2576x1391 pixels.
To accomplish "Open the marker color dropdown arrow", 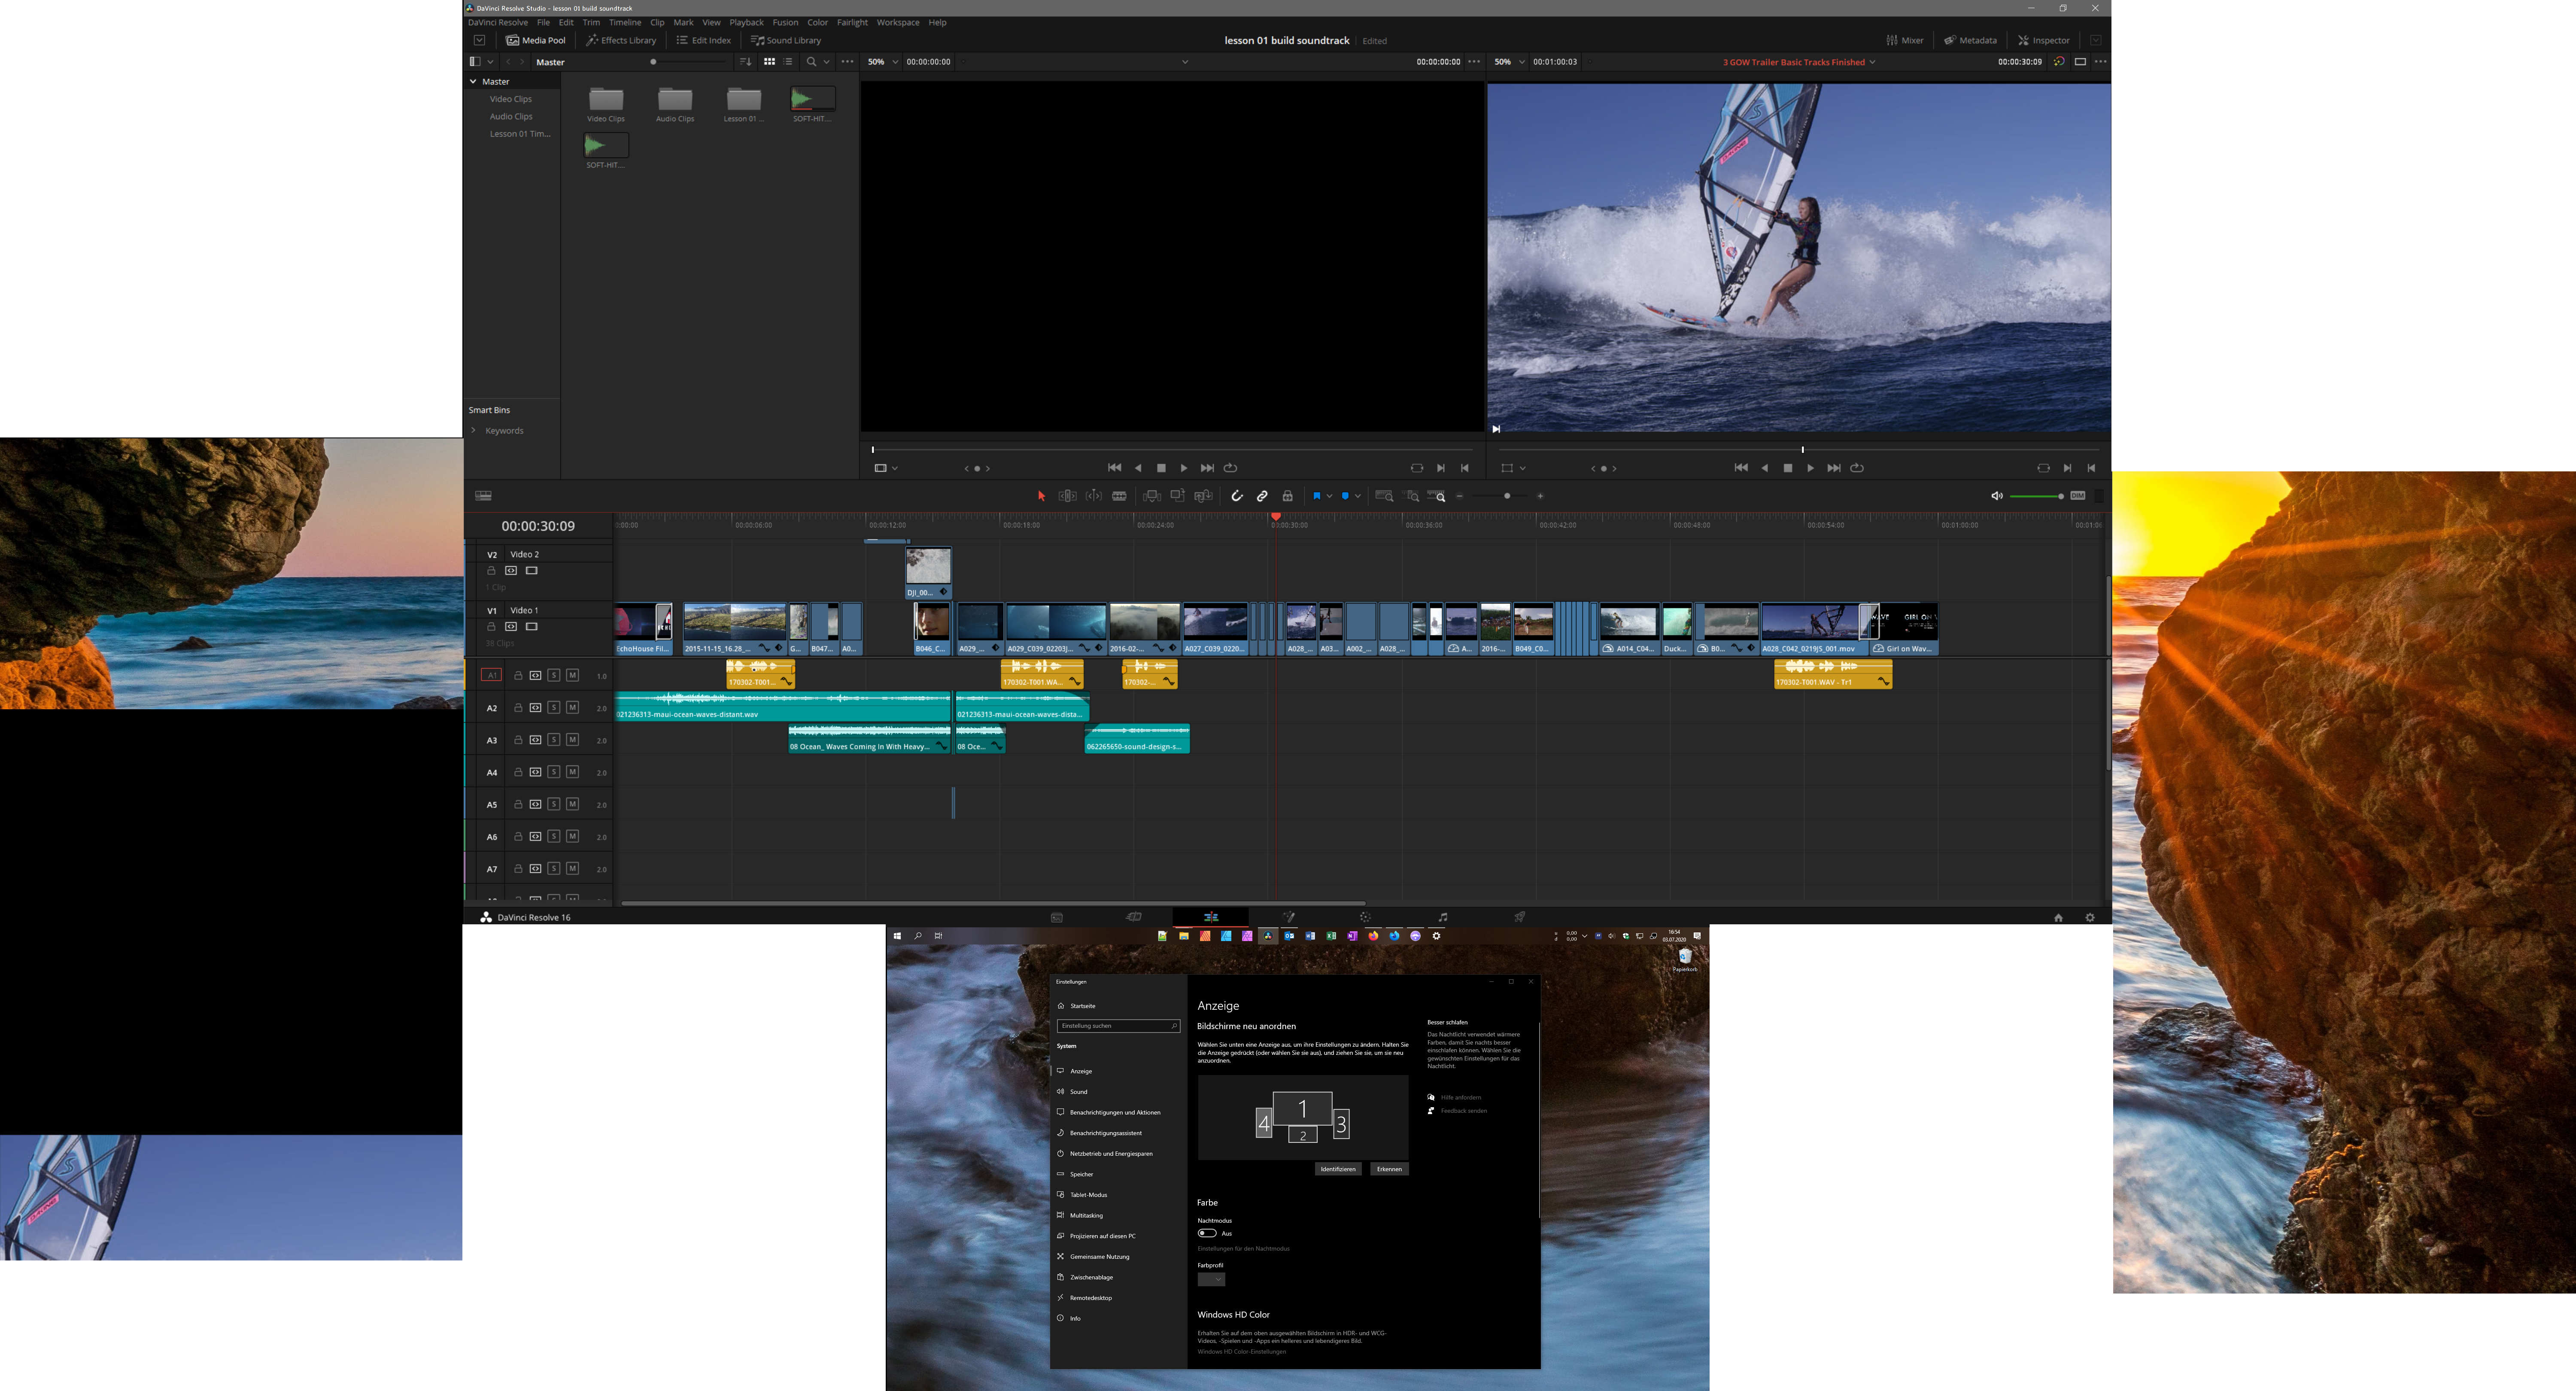I will pos(1357,496).
